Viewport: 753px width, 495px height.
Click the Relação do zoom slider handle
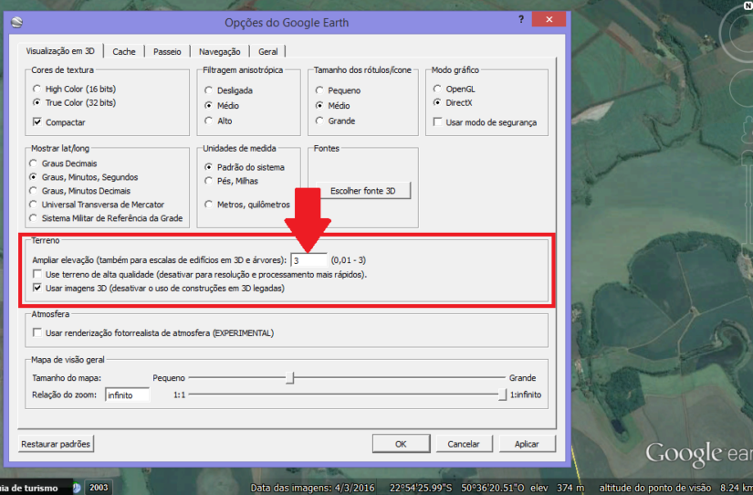[x=502, y=395]
